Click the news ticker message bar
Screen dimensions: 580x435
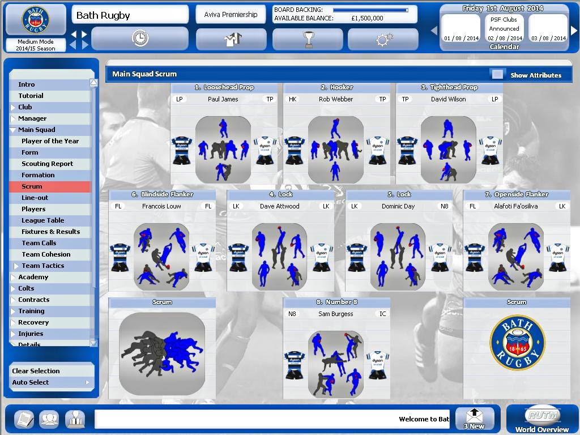(272, 419)
